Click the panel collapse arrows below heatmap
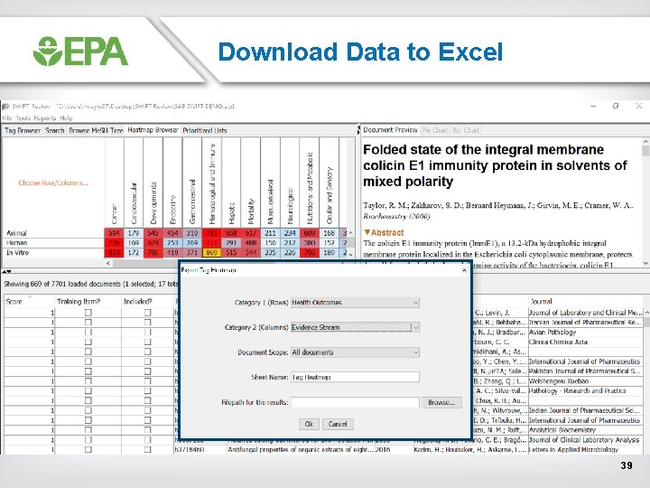The image size is (650, 488). (6, 272)
